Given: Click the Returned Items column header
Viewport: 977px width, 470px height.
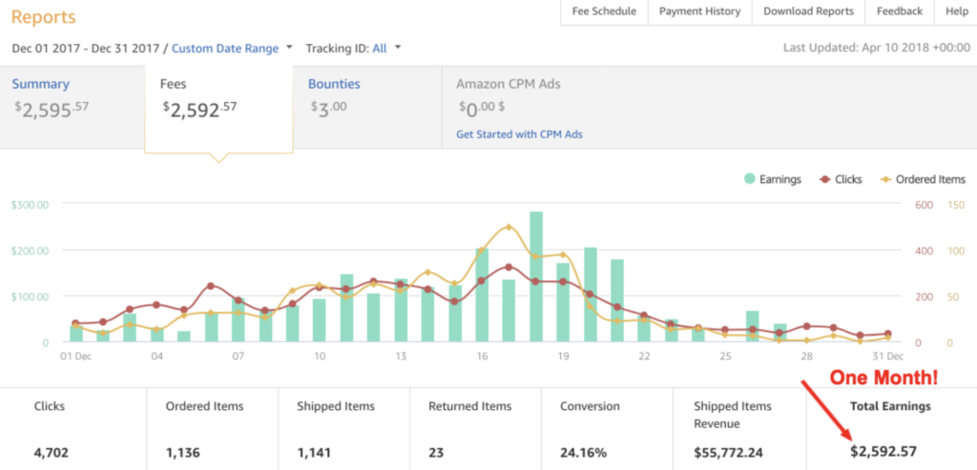Looking at the screenshot, I should 469,406.
